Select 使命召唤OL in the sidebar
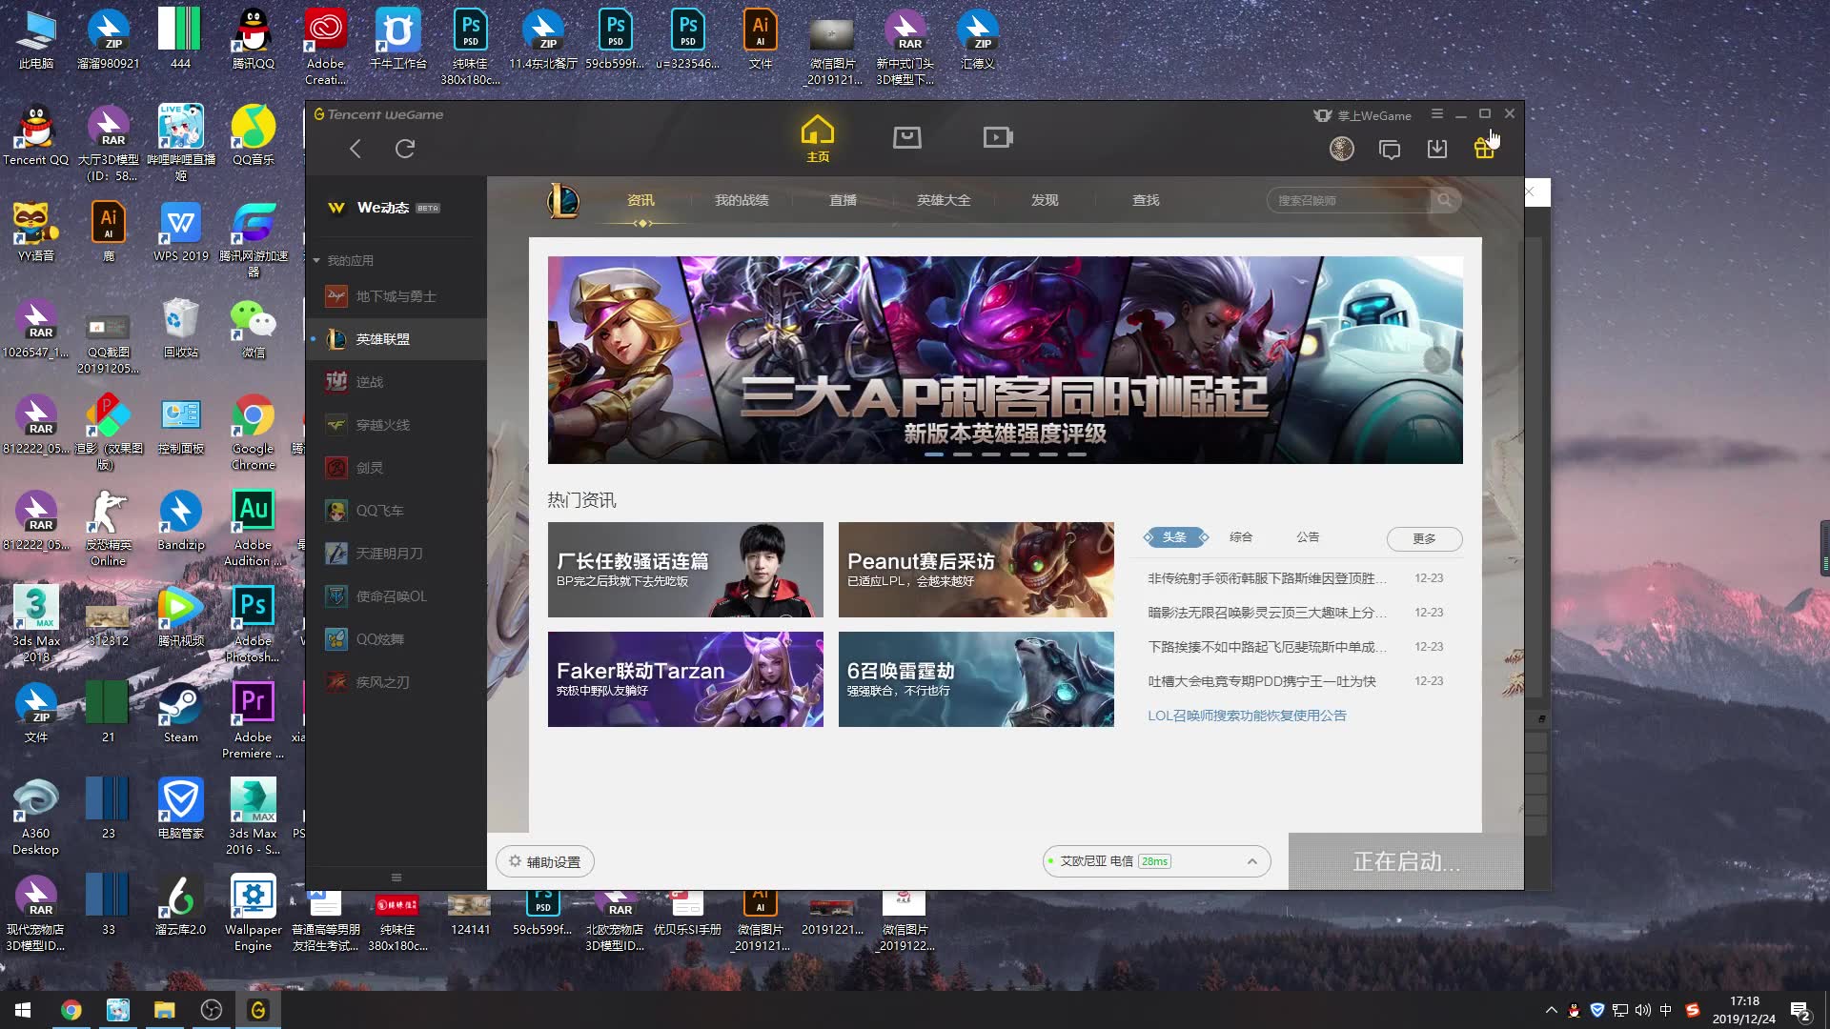Screen dimensions: 1830x1029 [396, 596]
